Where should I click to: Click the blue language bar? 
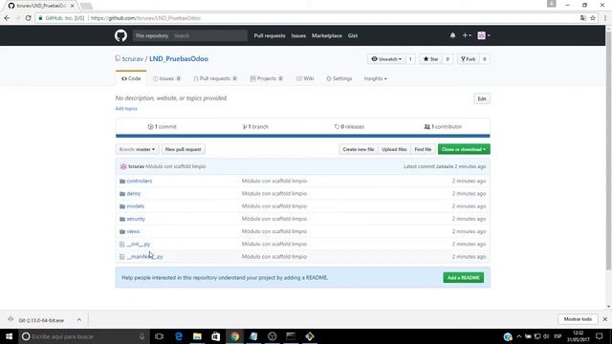(x=302, y=136)
